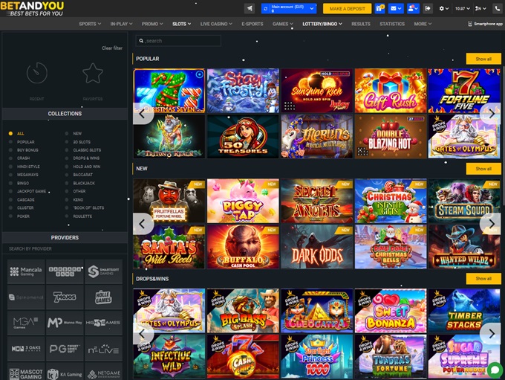Screen dimensions: 505x380
Task: Click the game search field
Action: (x=178, y=41)
